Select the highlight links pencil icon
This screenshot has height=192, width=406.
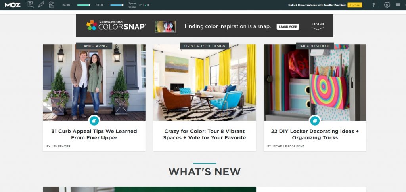(x=41, y=4)
